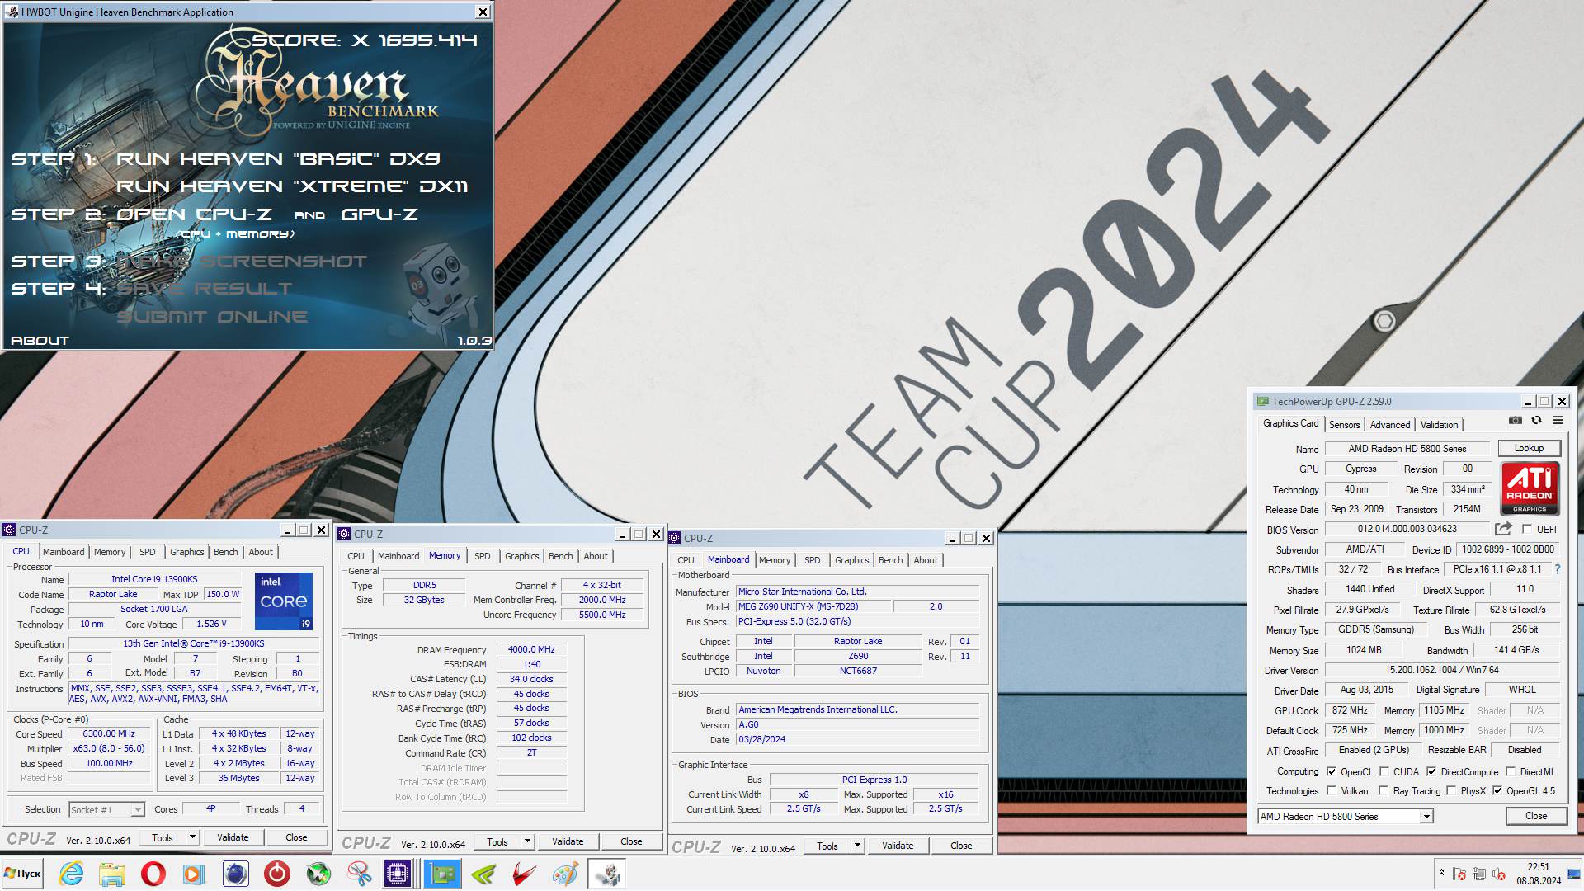Image resolution: width=1584 pixels, height=891 pixels.
Task: Click the red wing taskbar icon
Action: 524,874
